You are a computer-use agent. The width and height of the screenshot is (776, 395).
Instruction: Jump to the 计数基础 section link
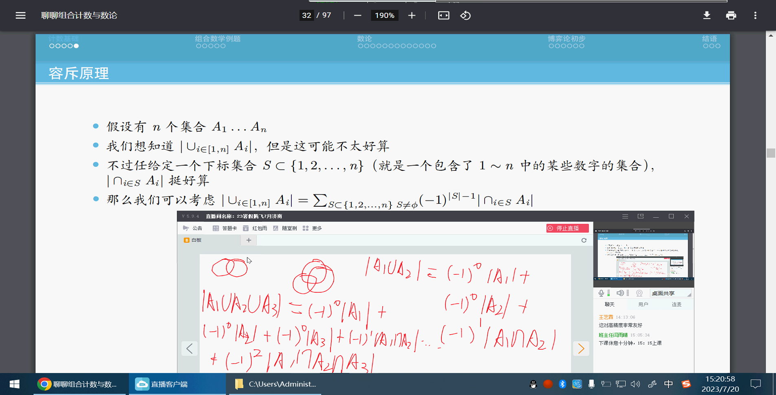(63, 38)
